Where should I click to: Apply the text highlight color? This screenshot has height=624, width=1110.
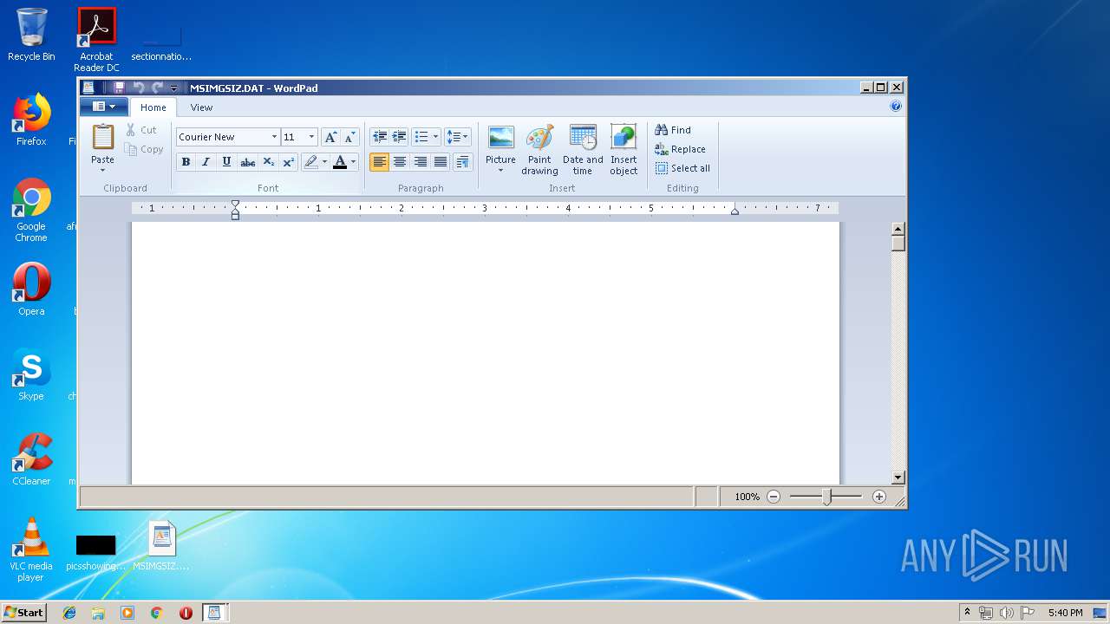pos(310,162)
